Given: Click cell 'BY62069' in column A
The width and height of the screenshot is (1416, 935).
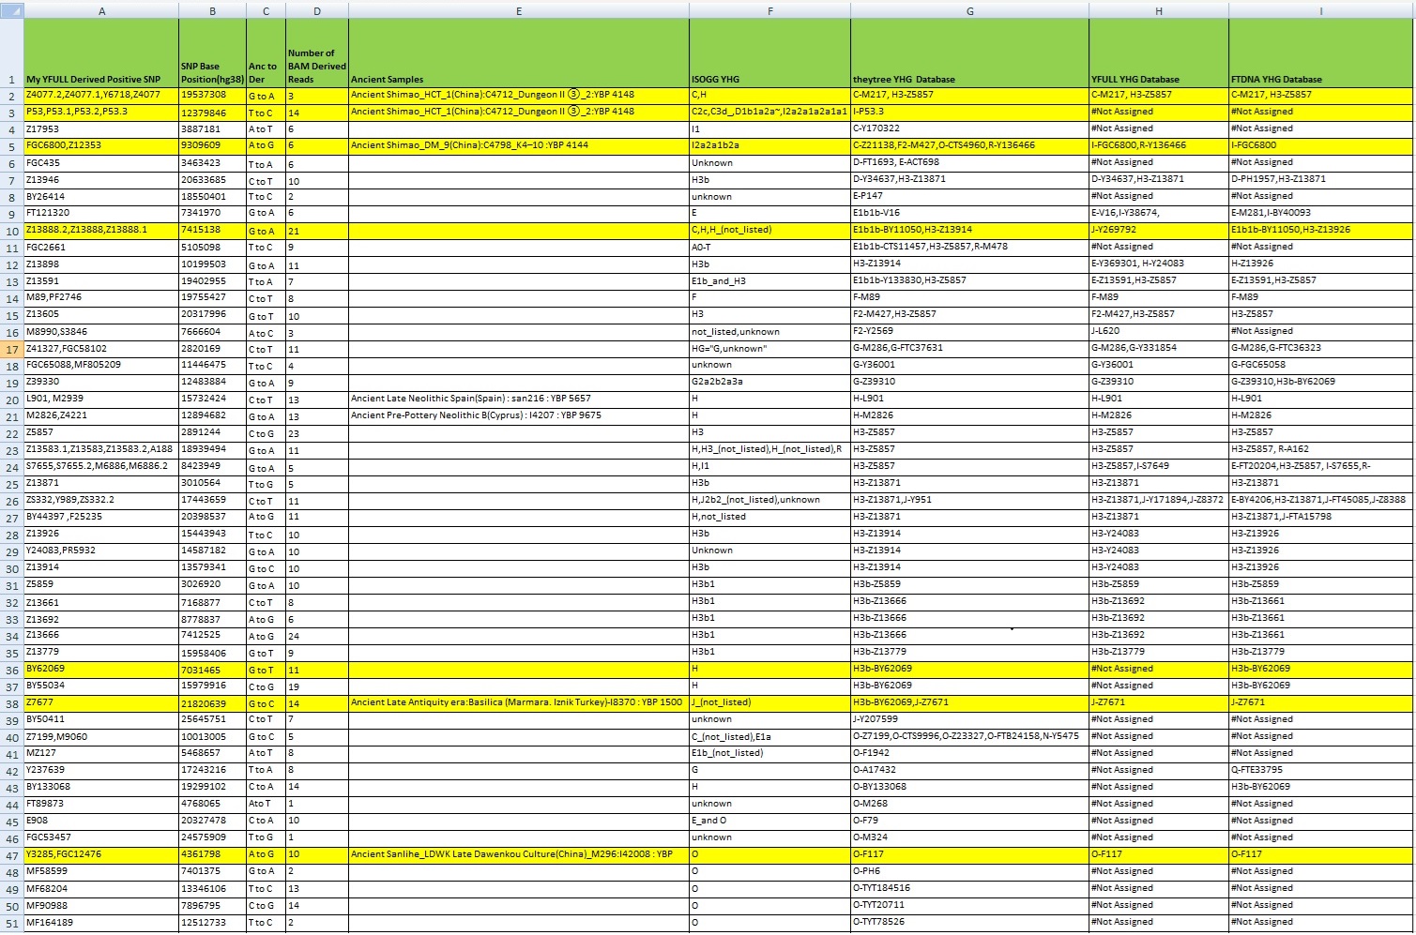Looking at the screenshot, I should [x=101, y=669].
